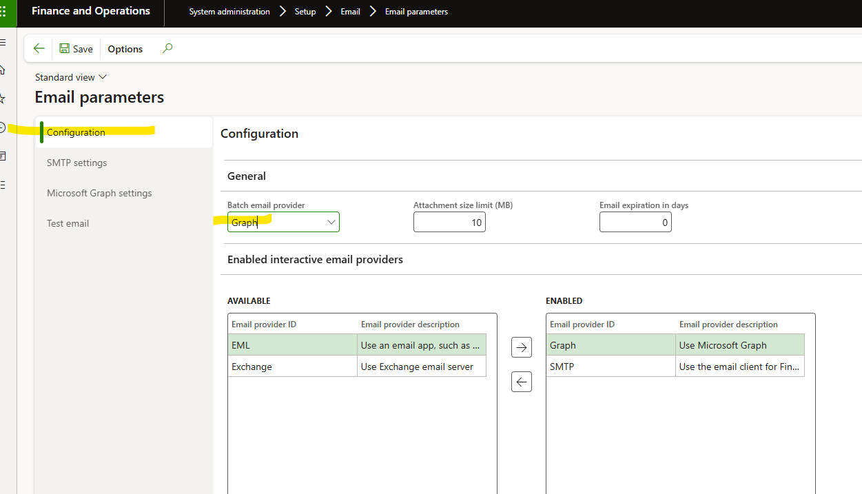This screenshot has height=494, width=862.
Task: Open the app launcher waffle icon
Action: tap(3, 12)
